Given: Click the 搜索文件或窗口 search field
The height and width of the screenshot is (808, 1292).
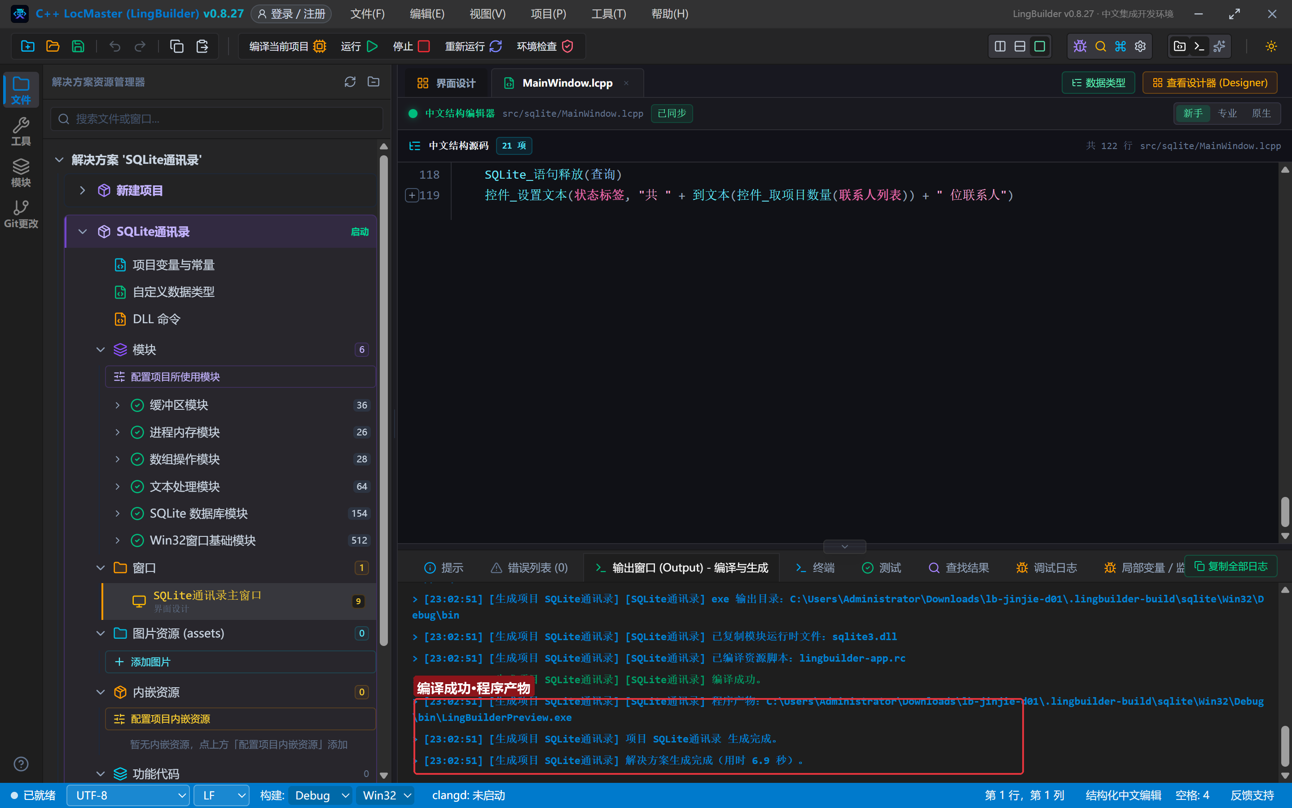Looking at the screenshot, I should pyautogui.click(x=217, y=119).
